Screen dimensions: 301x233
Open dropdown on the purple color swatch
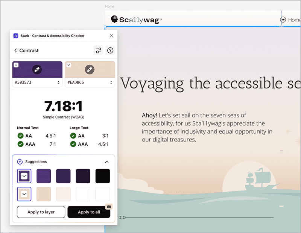[x=16, y=65]
